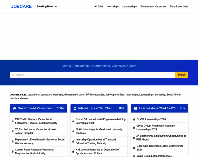198x157 pixels.
Task: Open X4 Learnership Opportunities at PNS Group
Action: [161, 138]
